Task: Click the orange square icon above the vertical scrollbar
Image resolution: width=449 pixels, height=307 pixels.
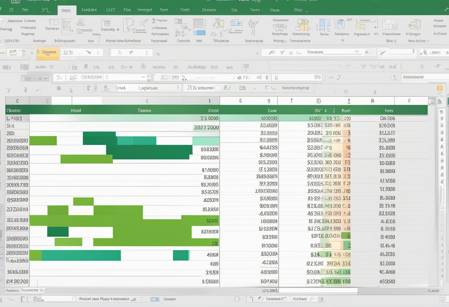Action: point(439,89)
